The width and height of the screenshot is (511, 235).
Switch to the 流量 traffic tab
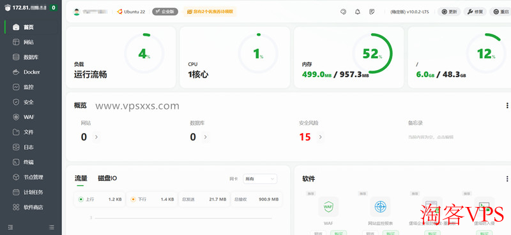81,178
